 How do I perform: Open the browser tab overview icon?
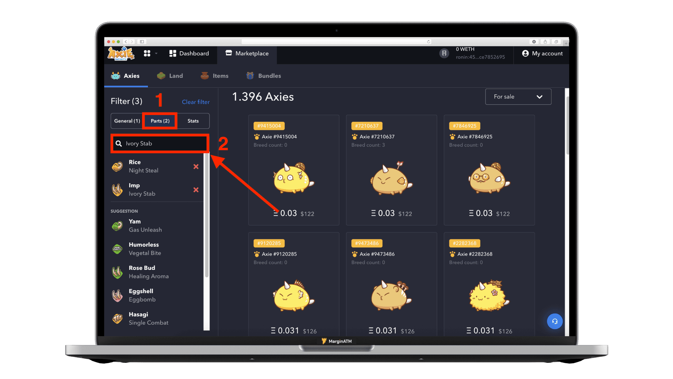(556, 42)
